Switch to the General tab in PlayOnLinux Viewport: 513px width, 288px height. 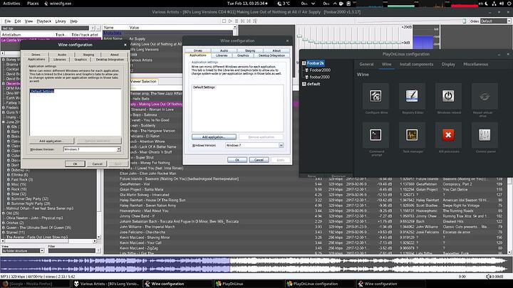(366, 64)
